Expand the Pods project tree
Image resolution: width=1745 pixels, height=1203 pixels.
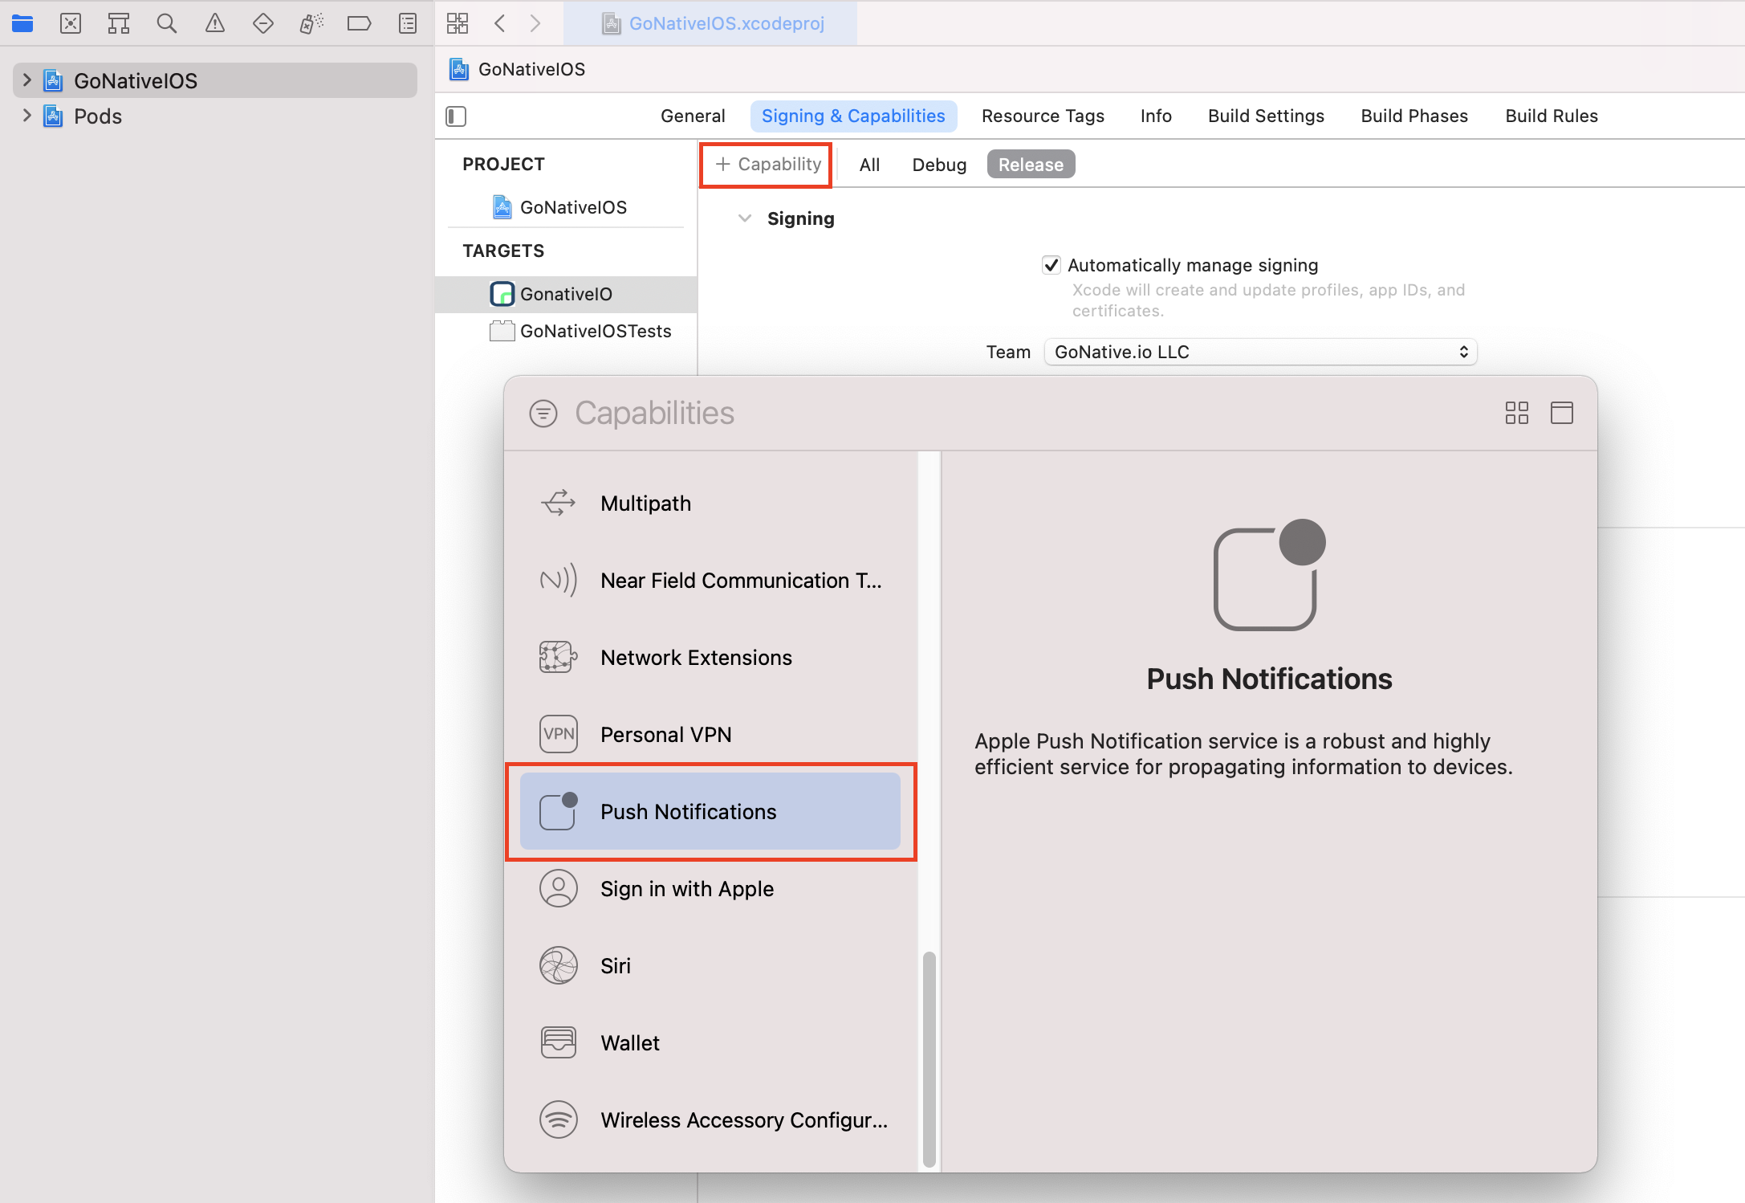pos(26,116)
